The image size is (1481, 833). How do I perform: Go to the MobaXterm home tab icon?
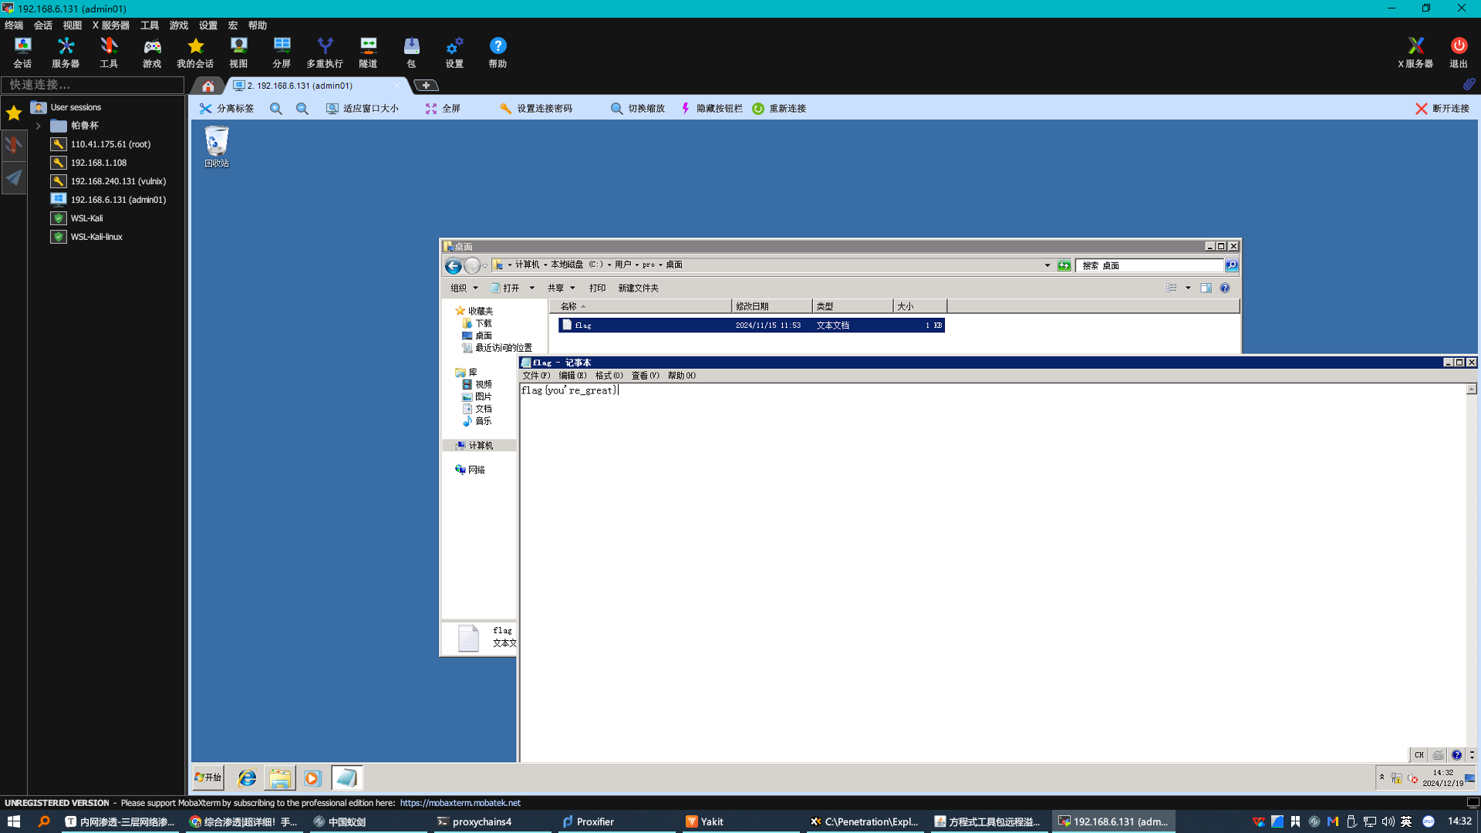[x=208, y=86]
